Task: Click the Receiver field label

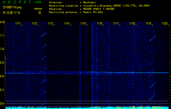Action: coord(55,9)
